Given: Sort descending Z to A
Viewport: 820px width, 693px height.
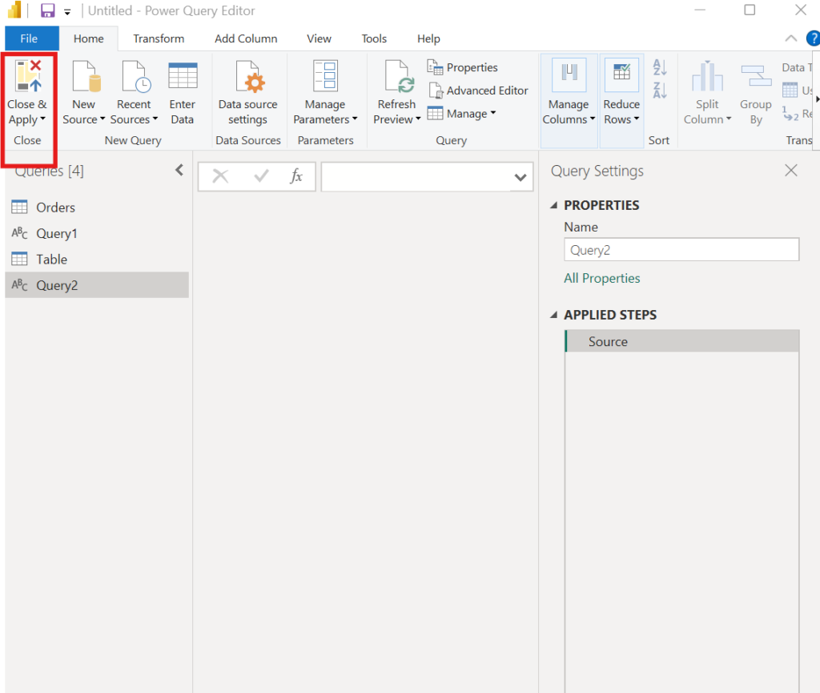Looking at the screenshot, I should (660, 91).
